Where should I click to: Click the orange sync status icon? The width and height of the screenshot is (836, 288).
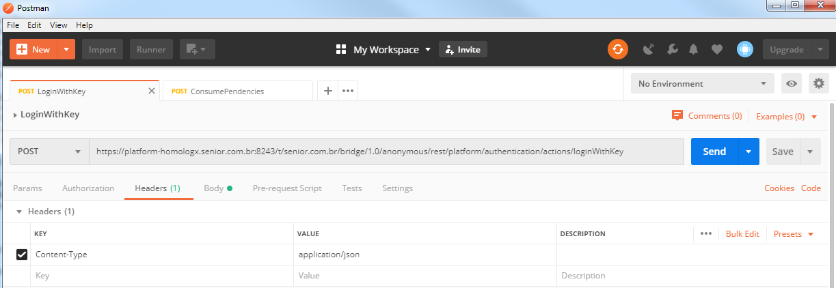[618, 49]
